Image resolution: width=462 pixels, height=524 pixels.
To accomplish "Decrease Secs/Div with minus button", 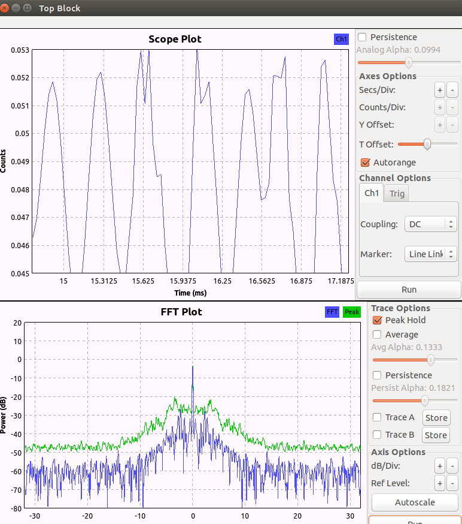I will (x=452, y=90).
